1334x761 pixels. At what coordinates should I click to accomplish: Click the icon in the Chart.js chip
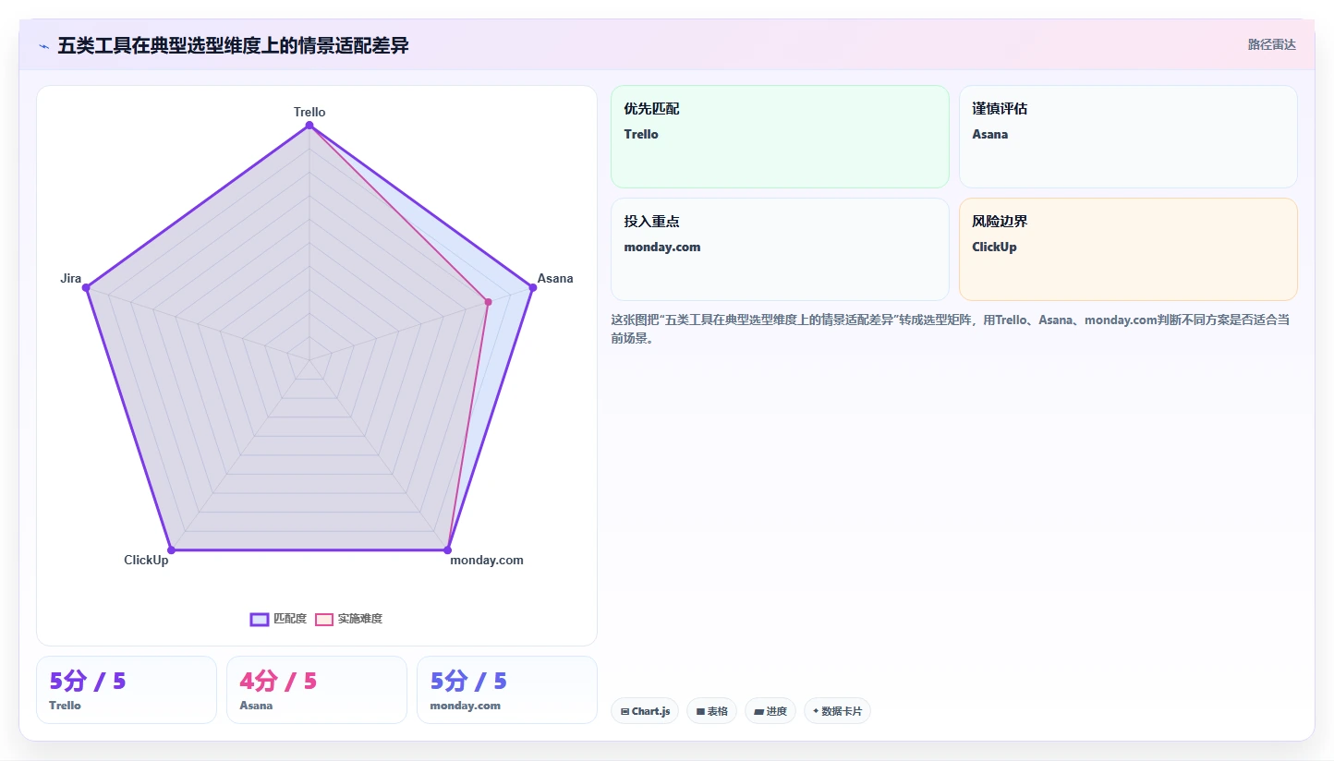tap(625, 711)
